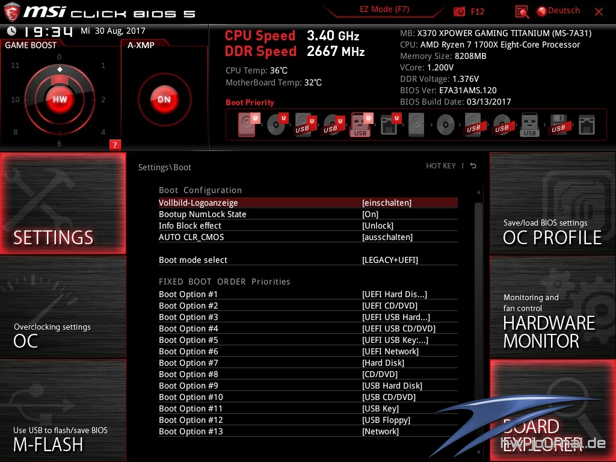Open Boot Option #2 device list
This screenshot has width=616, height=462.
point(308,306)
